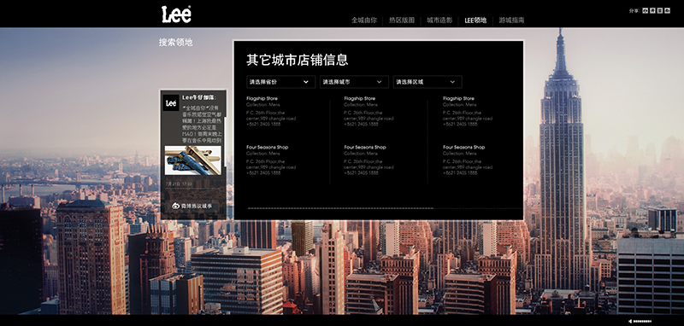Image resolution: width=684 pixels, height=326 pixels.
Task: Open the 游城指南 navigation item
Action: click(x=511, y=20)
